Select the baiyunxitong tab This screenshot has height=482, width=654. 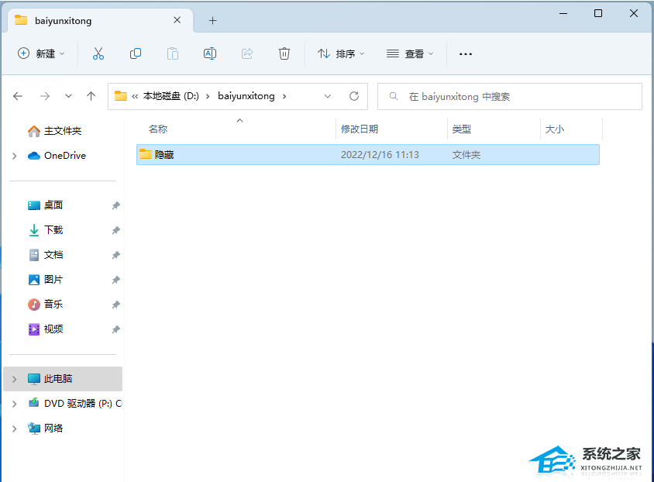(100, 20)
